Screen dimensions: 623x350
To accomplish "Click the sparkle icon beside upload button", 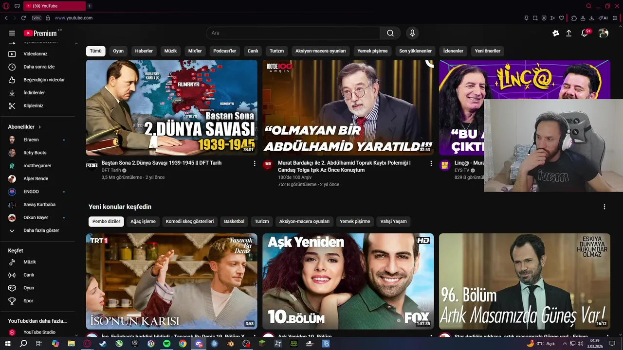I will [556, 33].
